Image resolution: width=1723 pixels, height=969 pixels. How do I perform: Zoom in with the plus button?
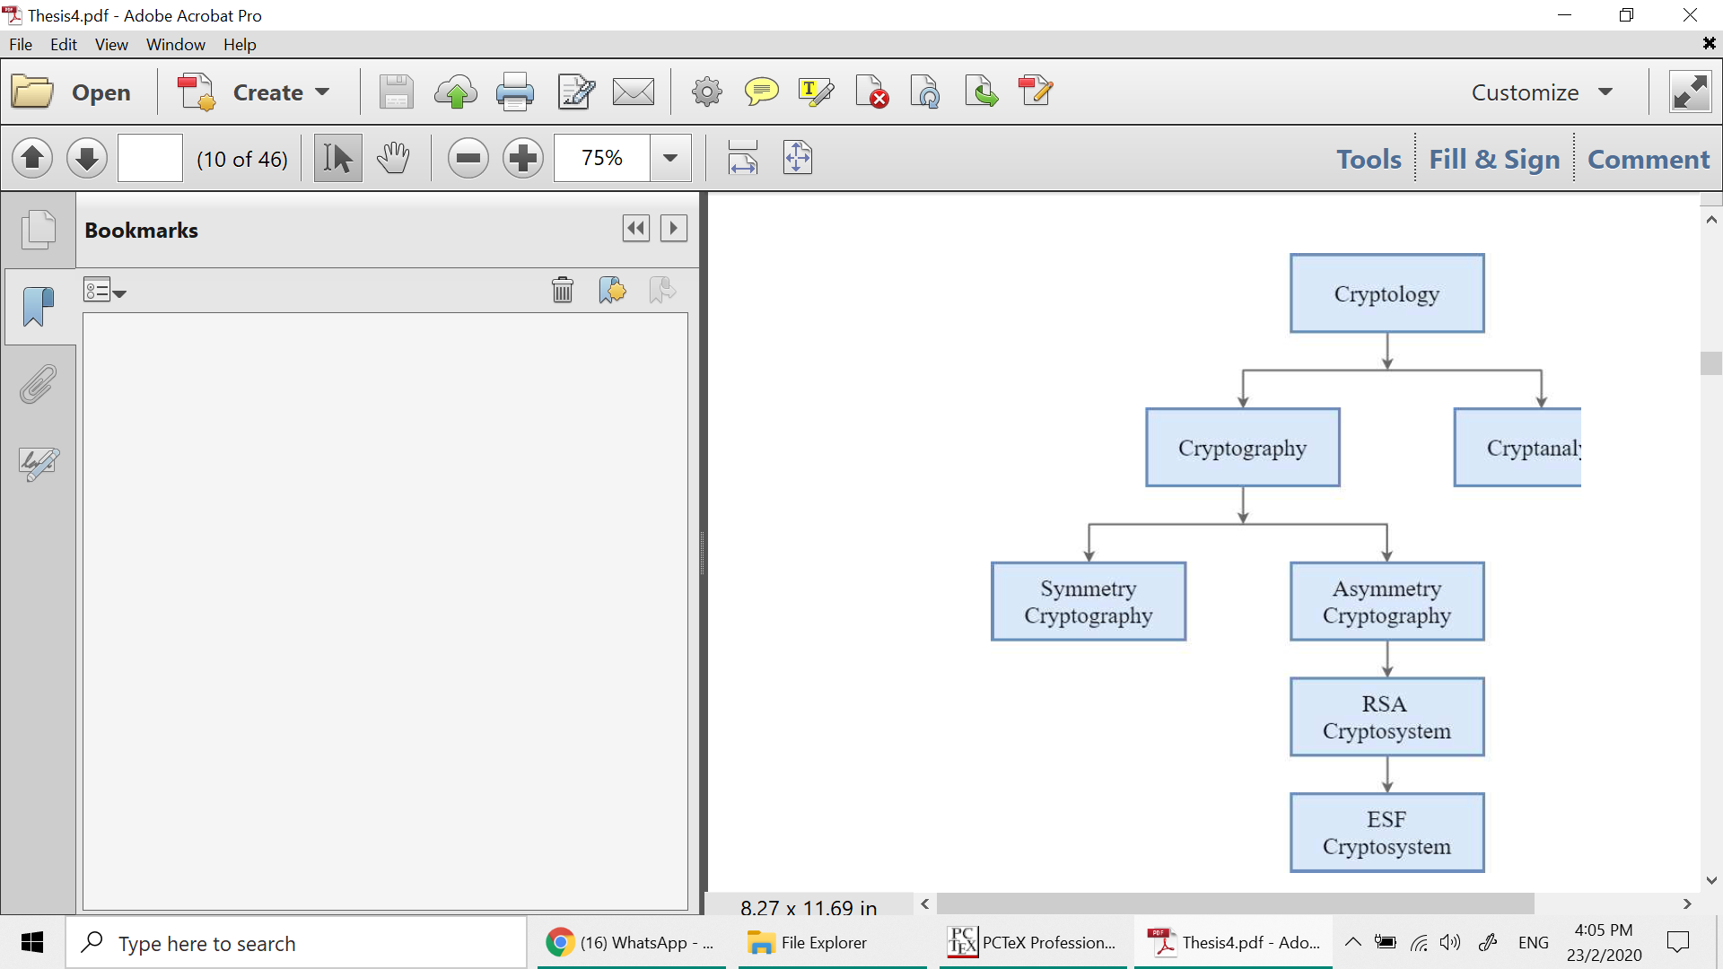pyautogui.click(x=523, y=159)
